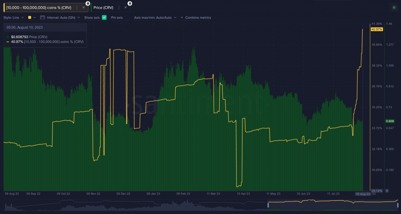Enable the Pin axis checkbox

pos(126,18)
